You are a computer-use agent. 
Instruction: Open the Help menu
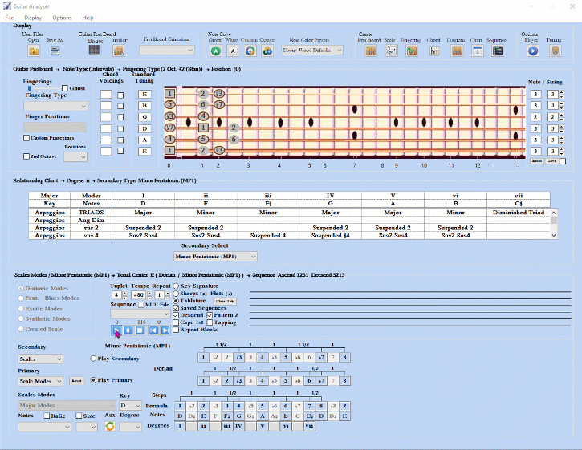(88, 18)
